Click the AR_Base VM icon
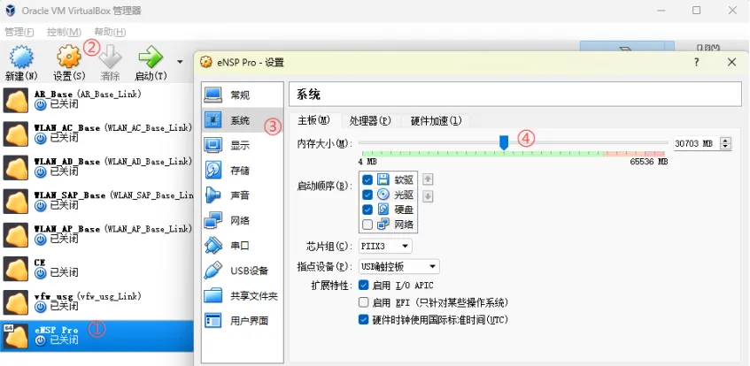 tap(16, 100)
